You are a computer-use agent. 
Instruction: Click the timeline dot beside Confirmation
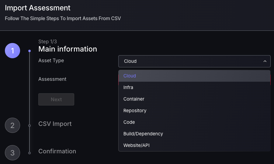29,153
